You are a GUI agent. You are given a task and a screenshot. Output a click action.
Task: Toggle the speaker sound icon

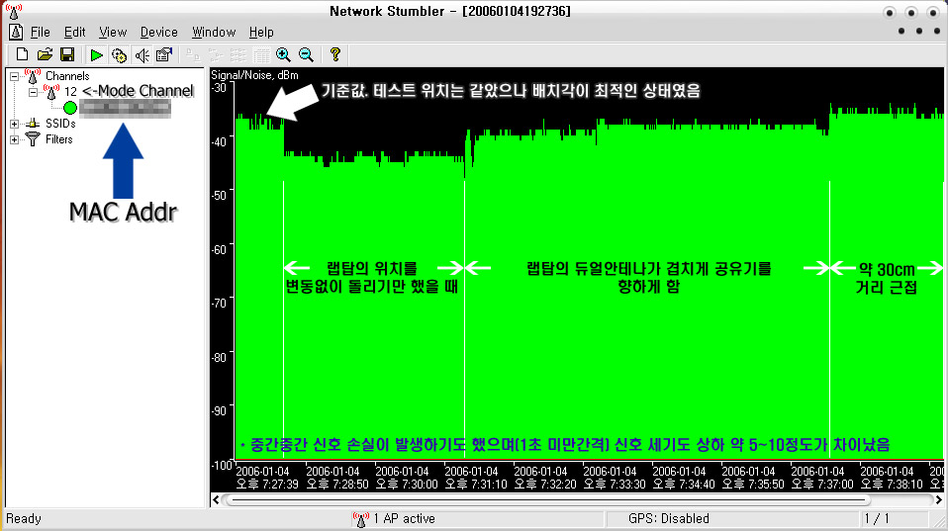(142, 55)
